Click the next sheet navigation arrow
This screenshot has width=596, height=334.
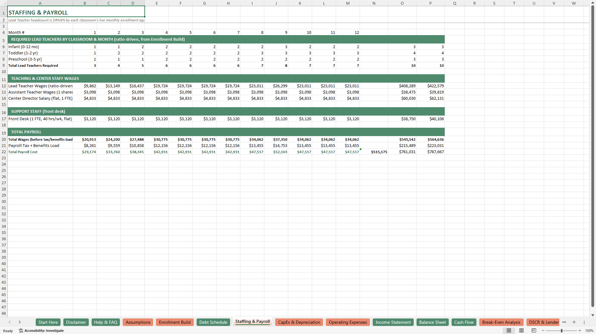(20, 322)
